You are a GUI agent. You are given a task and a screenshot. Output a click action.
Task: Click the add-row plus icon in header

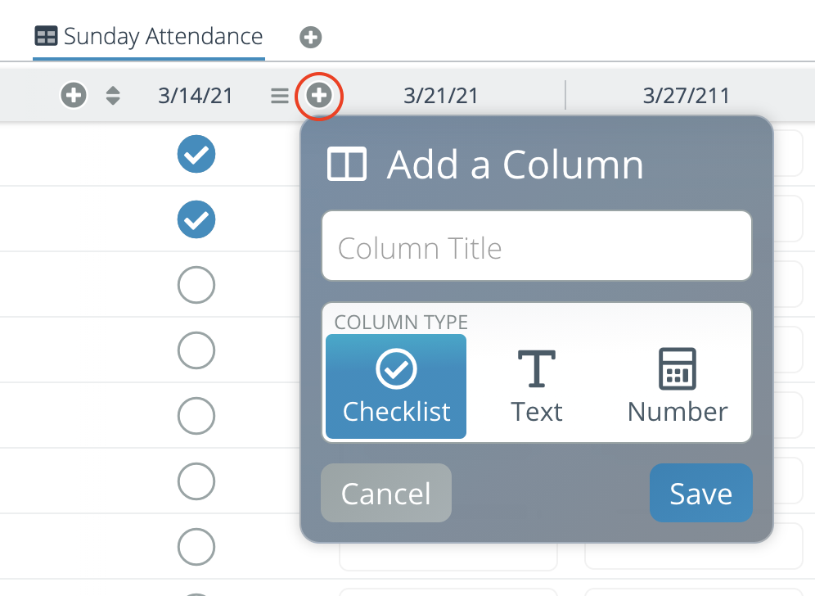(73, 95)
